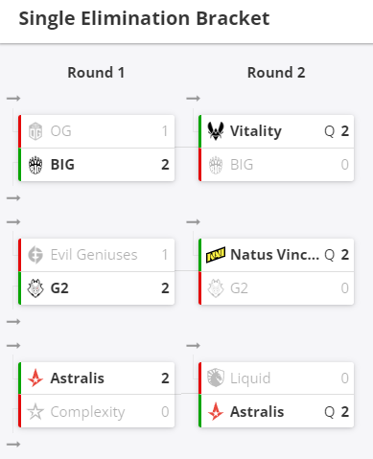The image size is (373, 459).
Task: Click the Natus Vincere NAVI logo
Action: [x=216, y=255]
